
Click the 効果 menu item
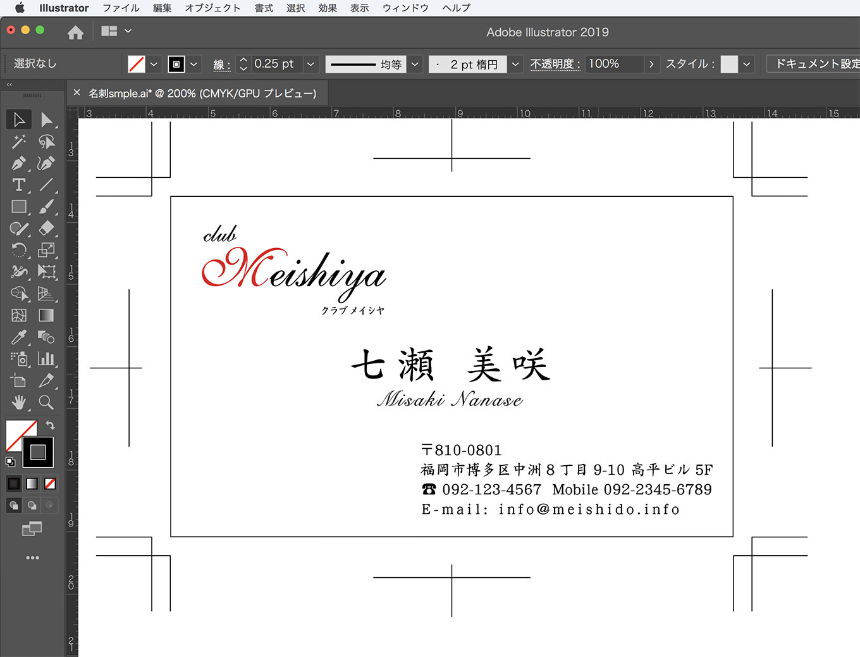click(x=328, y=8)
